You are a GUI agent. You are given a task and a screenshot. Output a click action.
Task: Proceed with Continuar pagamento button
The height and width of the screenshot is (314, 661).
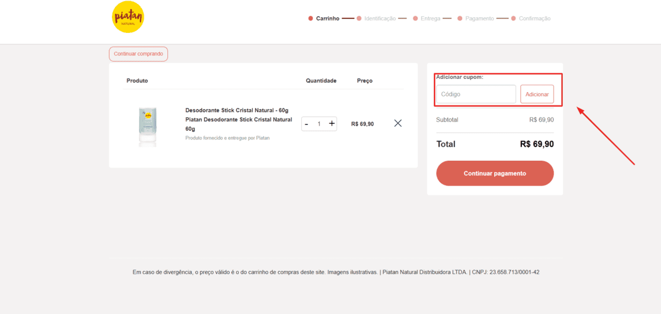pos(495,173)
